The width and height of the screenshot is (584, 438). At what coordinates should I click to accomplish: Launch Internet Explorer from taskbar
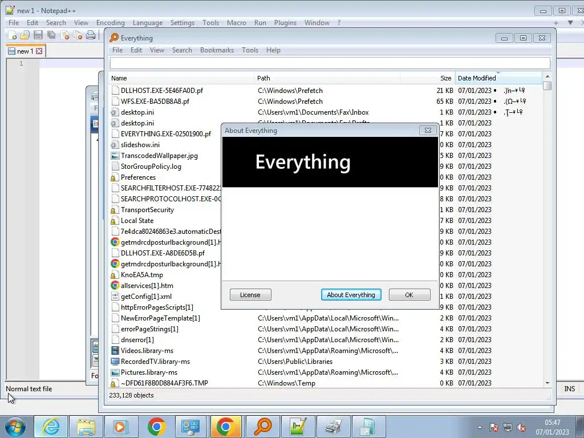[51, 427]
